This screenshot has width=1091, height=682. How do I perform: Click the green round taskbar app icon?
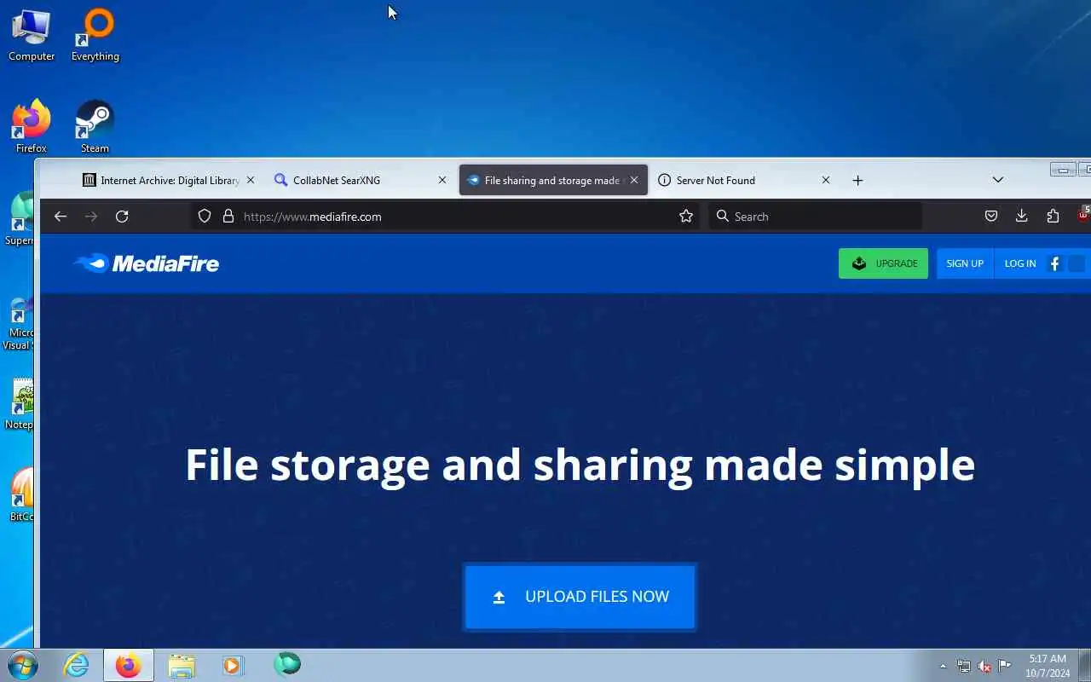pyautogui.click(x=287, y=664)
